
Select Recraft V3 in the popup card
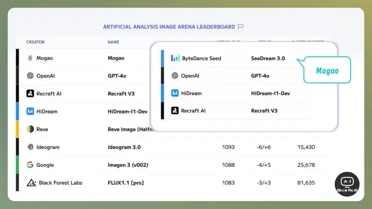click(264, 110)
